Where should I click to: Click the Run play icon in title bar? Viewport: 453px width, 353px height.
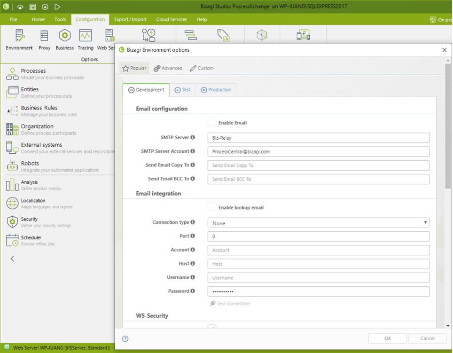tap(57, 7)
